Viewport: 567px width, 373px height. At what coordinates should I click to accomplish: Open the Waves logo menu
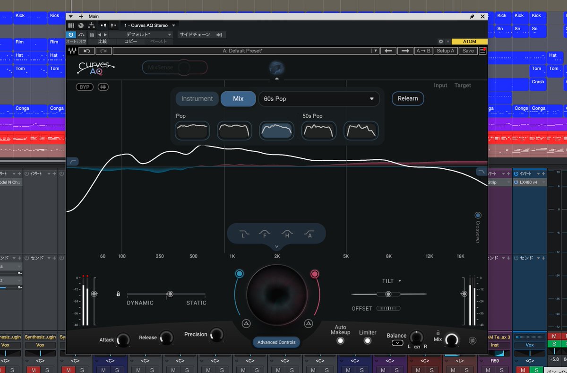[x=73, y=51]
